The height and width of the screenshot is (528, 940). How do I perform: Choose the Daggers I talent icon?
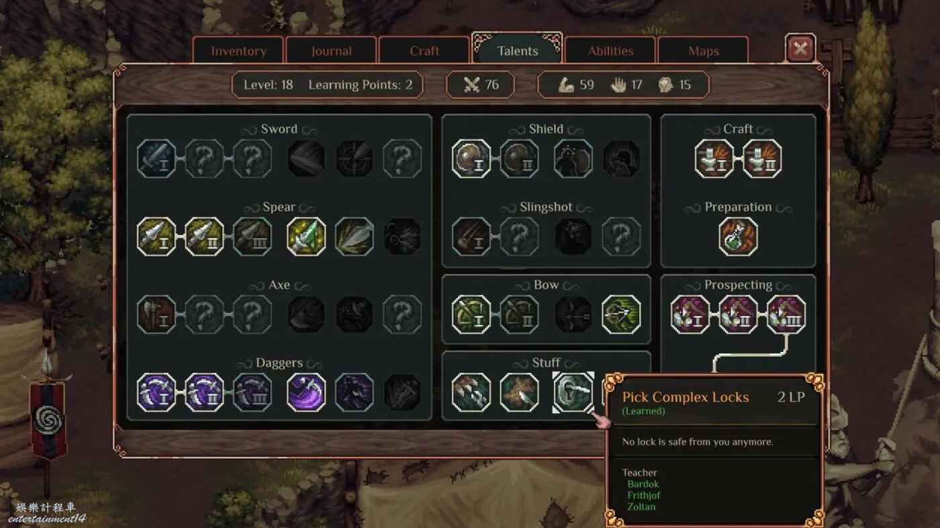coord(156,392)
